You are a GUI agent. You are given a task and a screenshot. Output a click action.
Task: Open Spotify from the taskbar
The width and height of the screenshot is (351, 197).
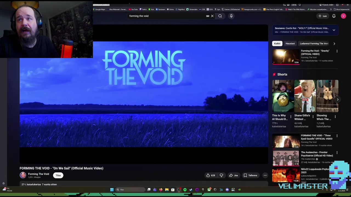pos(185,190)
